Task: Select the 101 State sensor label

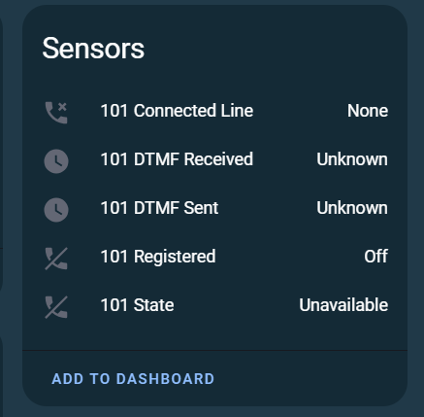Action: (x=138, y=305)
